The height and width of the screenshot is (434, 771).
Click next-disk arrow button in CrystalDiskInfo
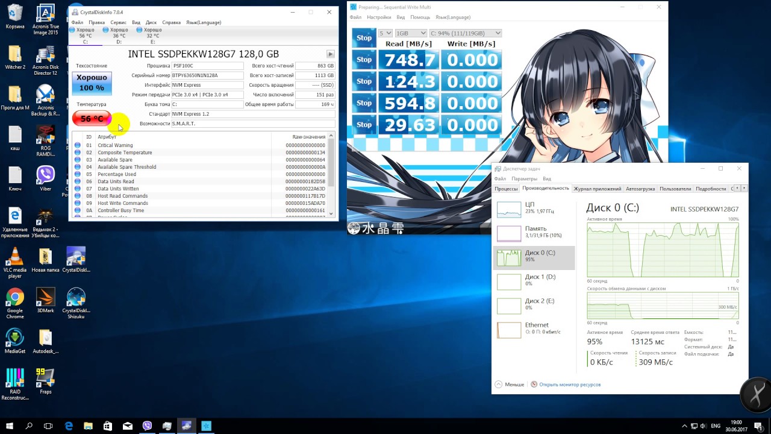click(x=330, y=54)
